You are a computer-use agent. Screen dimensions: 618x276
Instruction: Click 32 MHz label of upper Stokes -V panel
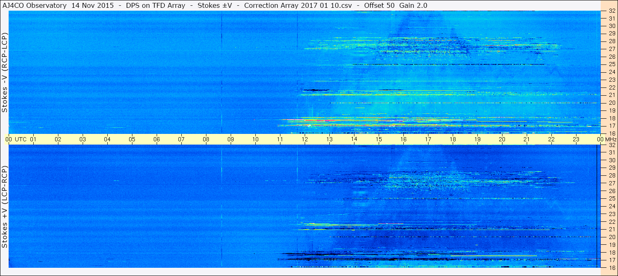pos(612,11)
